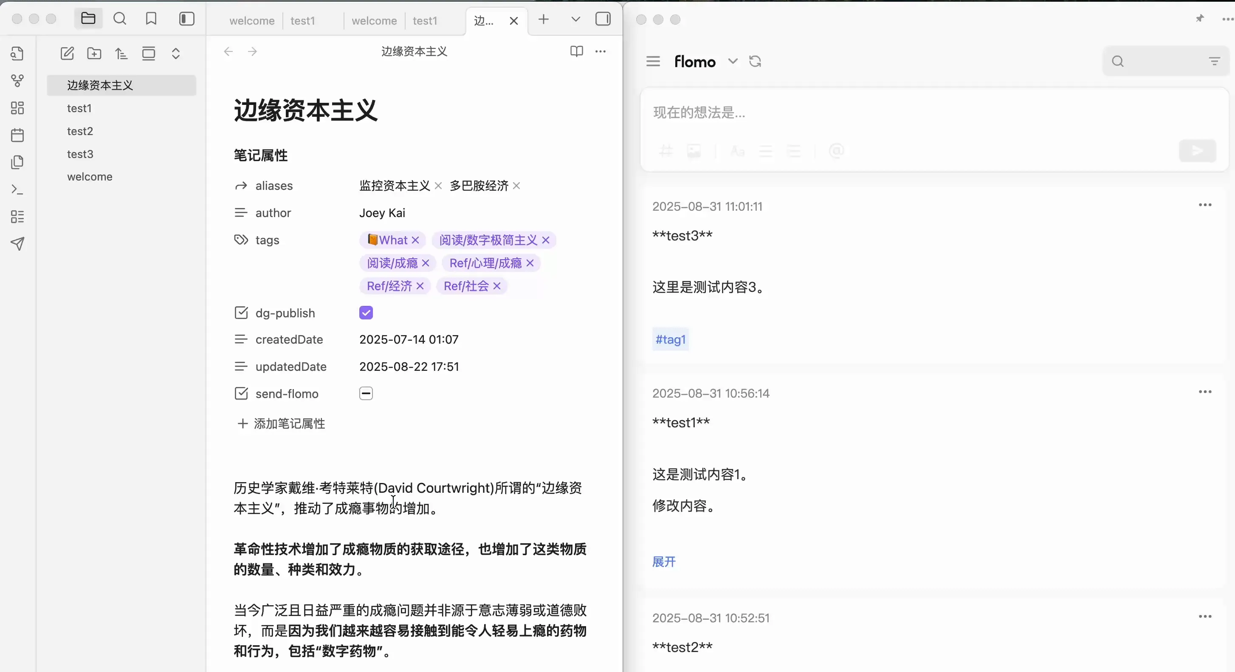Open the flomo account dropdown chevron
The height and width of the screenshot is (672, 1235).
(733, 62)
